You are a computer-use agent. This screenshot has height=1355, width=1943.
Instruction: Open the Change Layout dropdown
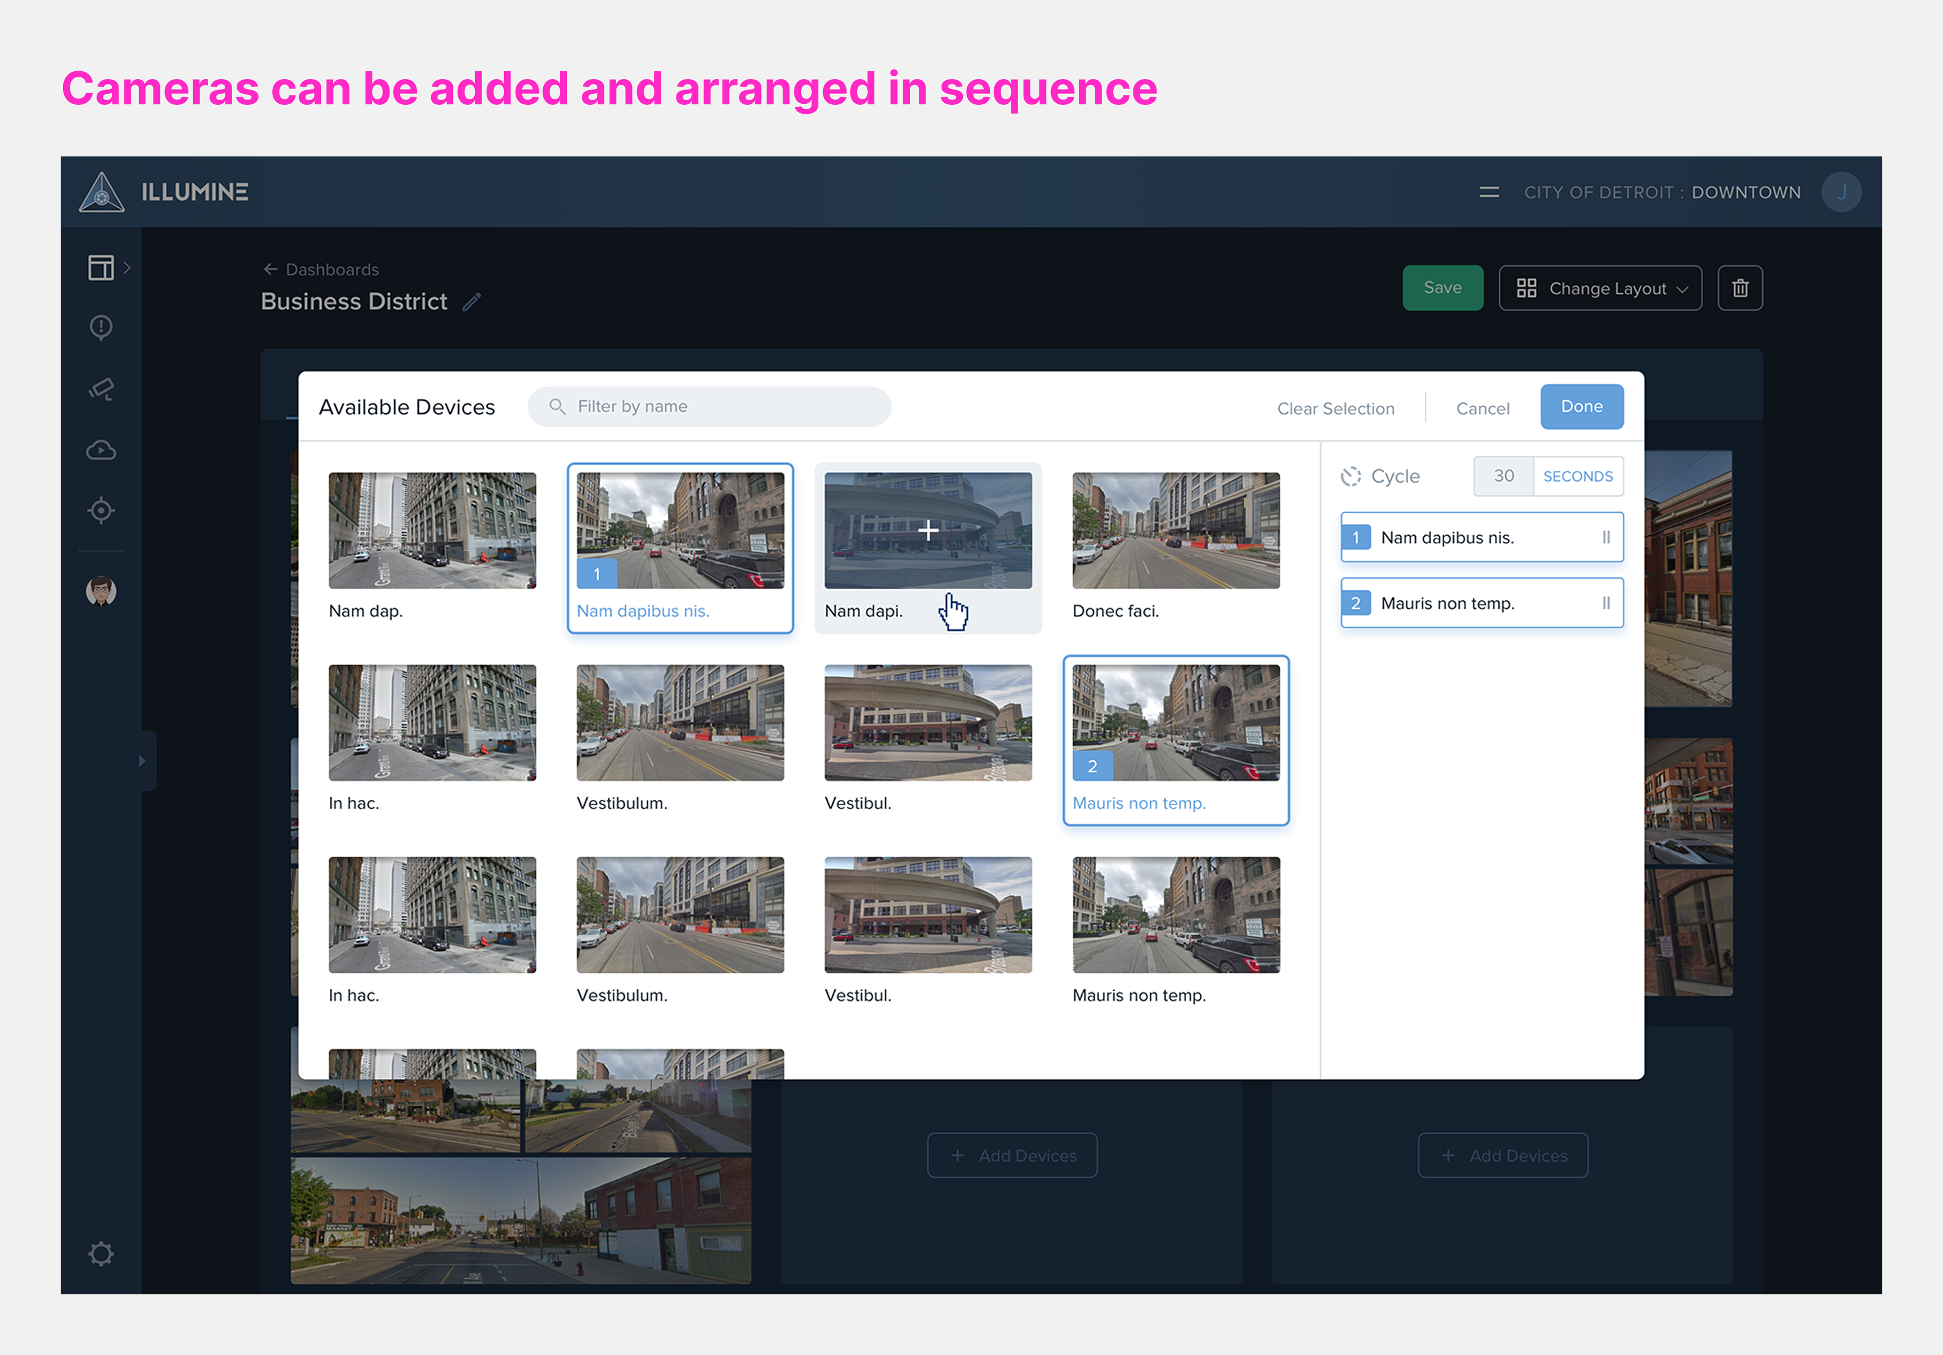(x=1599, y=288)
